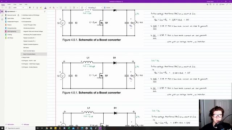Open the Independent Projects section
Screen dimensions: 232x130
point(13,22)
